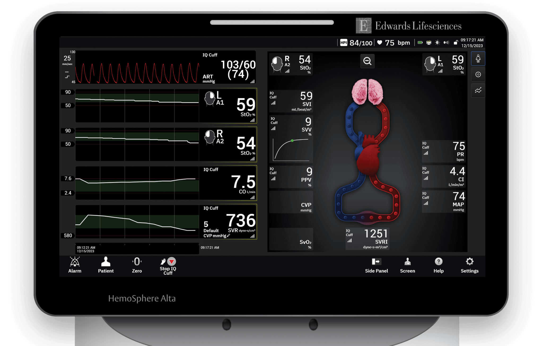Open the Patient menu
This screenshot has height=346, width=543.
click(106, 265)
